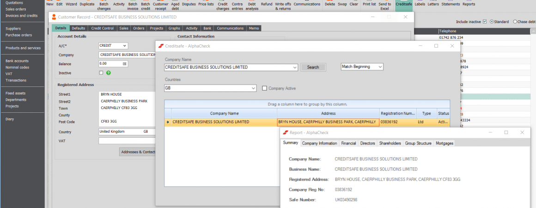This screenshot has height=208, width=536.
Task: Click the Print list toolbar item
Action: pos(369,5)
